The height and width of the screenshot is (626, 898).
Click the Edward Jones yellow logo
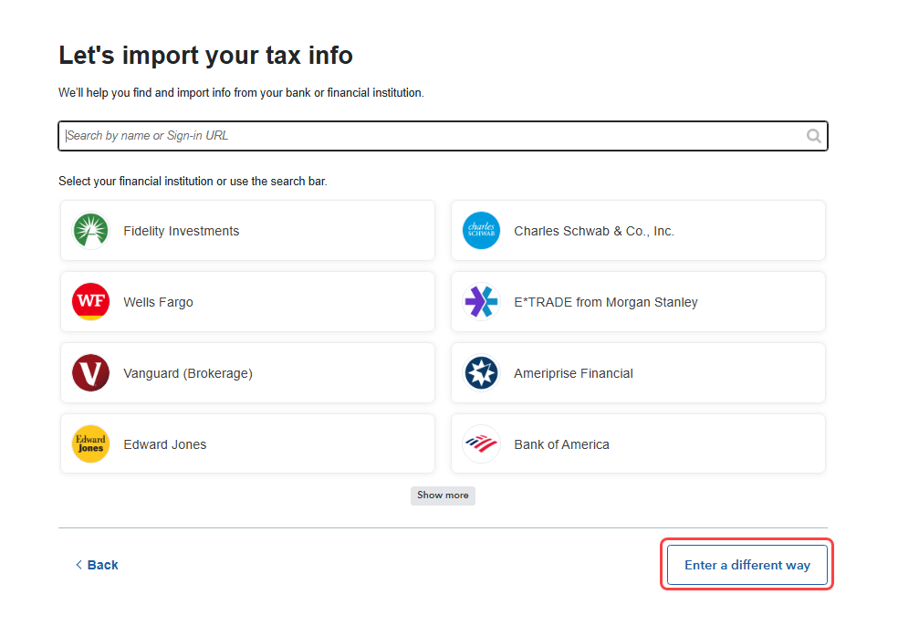tap(90, 443)
